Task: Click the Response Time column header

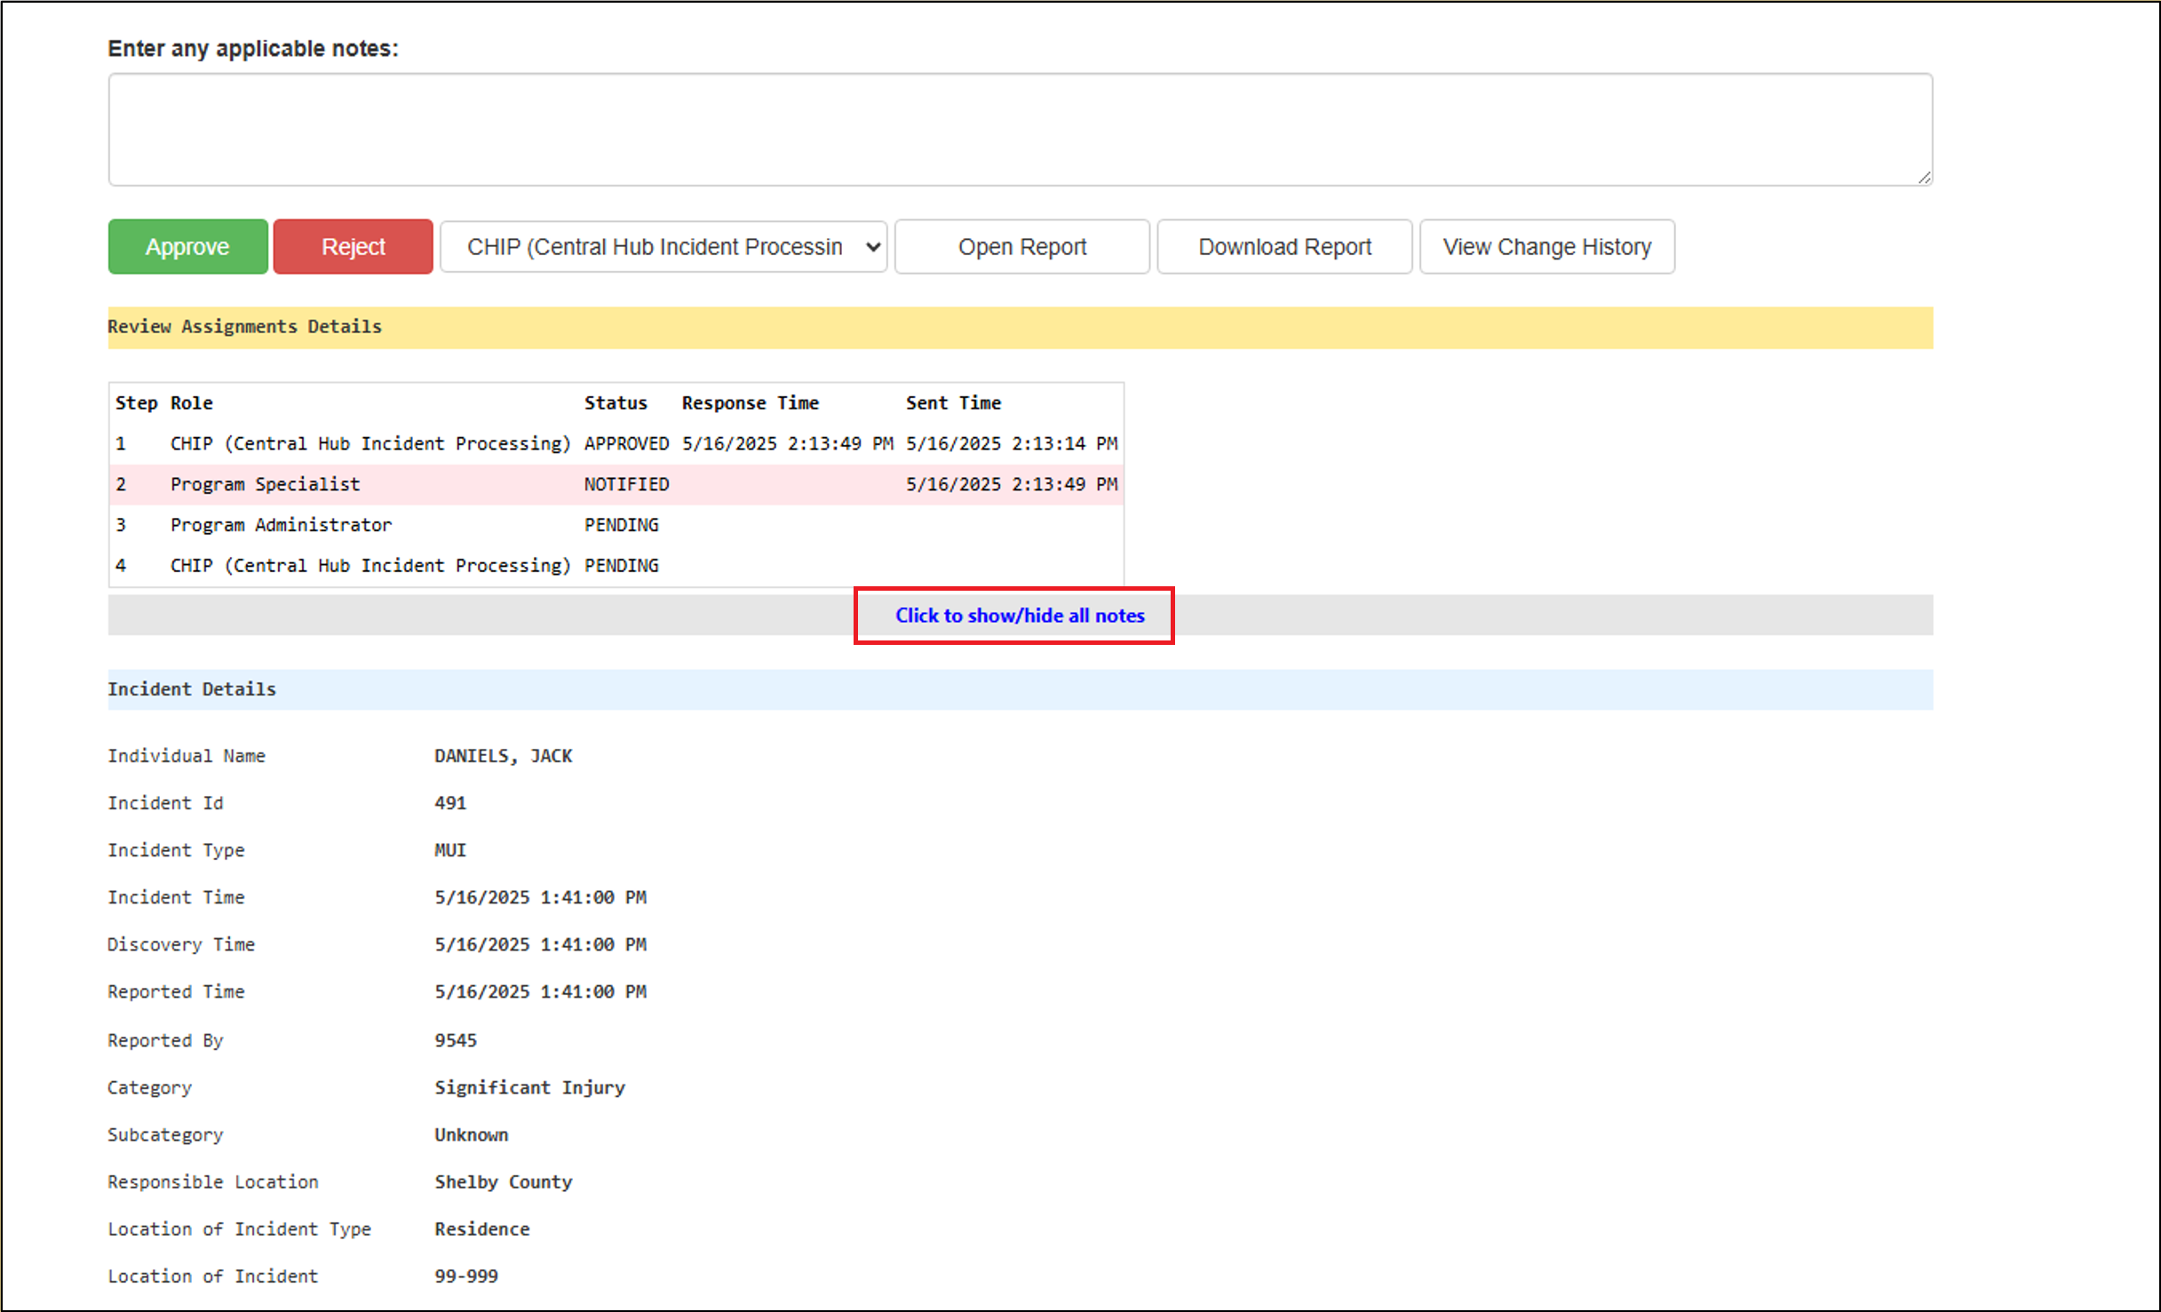Action: pos(751,402)
